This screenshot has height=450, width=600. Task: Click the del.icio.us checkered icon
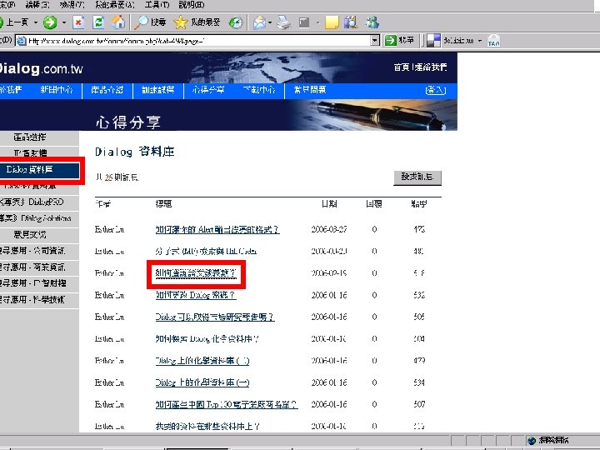click(433, 41)
